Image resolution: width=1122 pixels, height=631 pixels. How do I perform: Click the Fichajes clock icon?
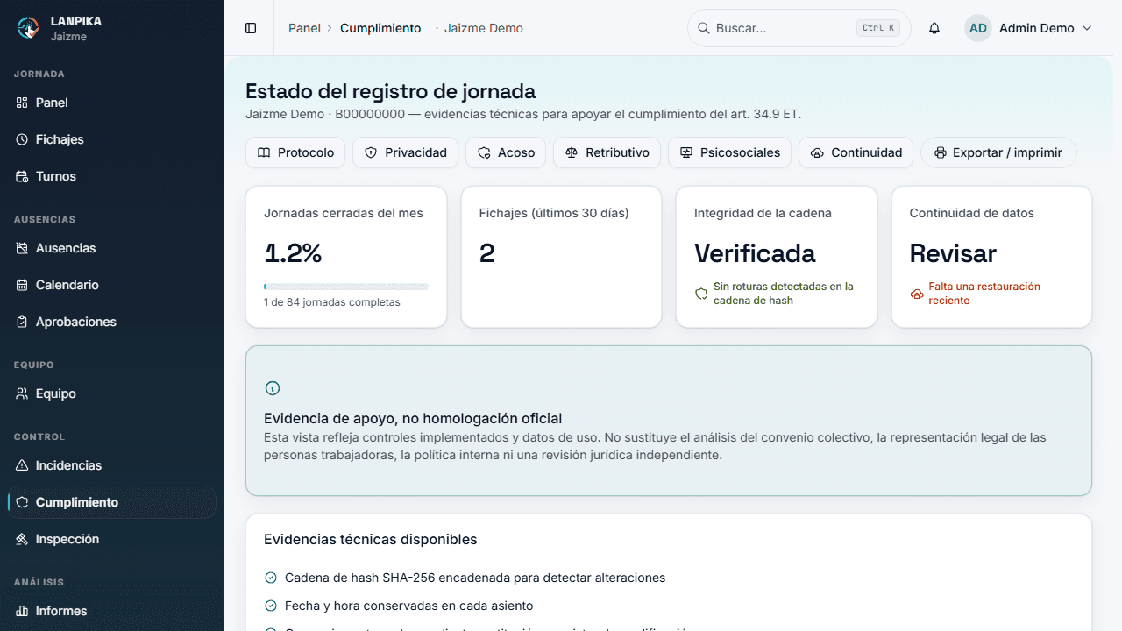[22, 139]
